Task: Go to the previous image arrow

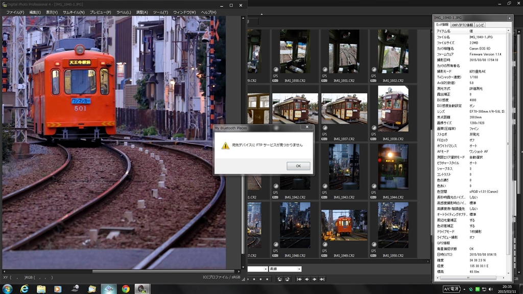Action: coord(306,279)
